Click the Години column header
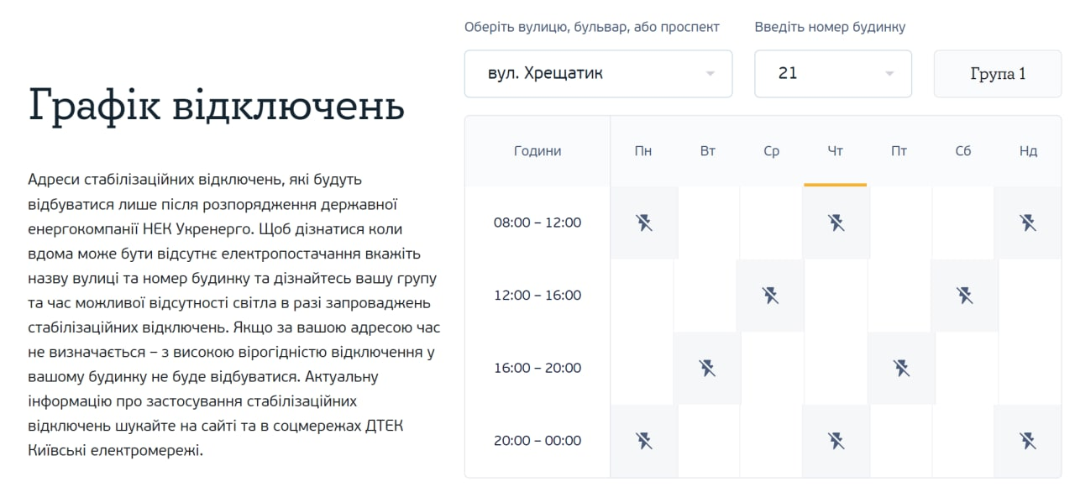 tap(537, 151)
